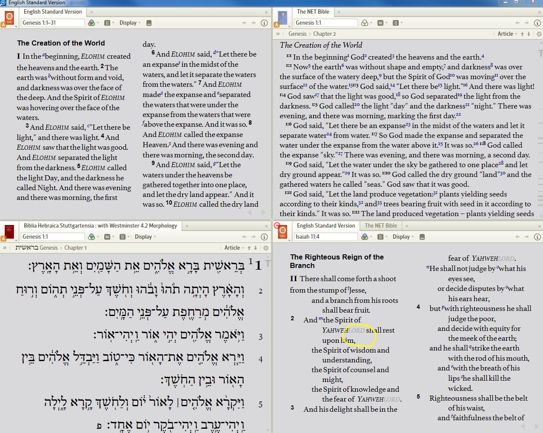
Task: Jump to next article in NET Bible panel
Action: point(529,34)
